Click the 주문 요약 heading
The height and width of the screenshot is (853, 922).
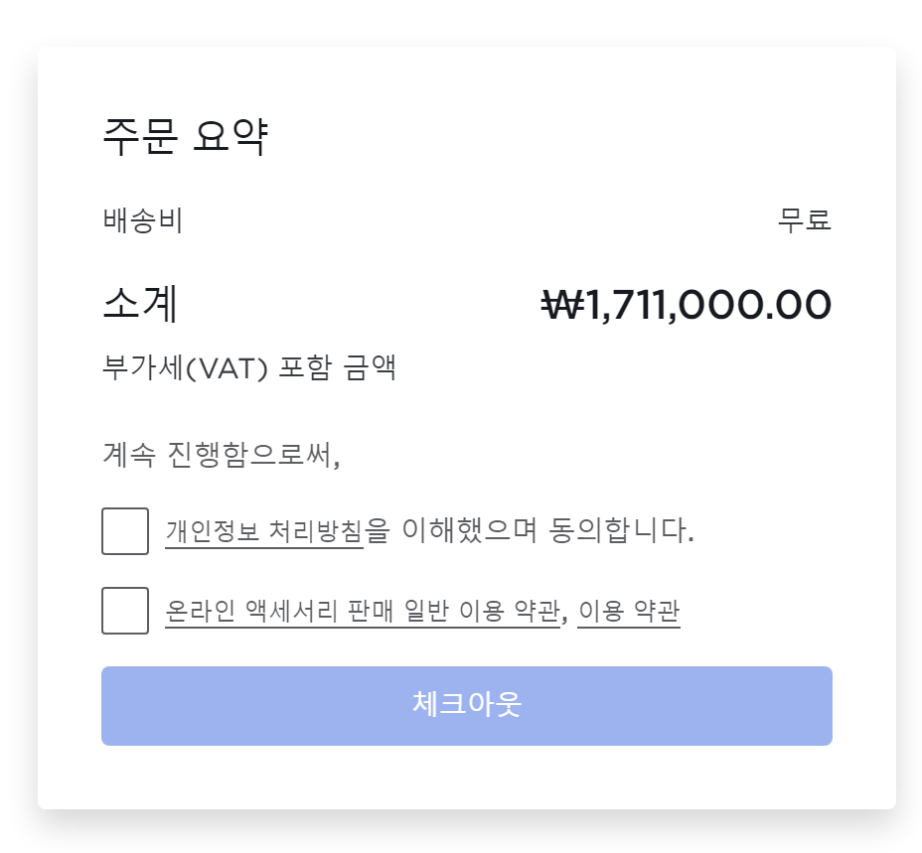click(x=186, y=137)
